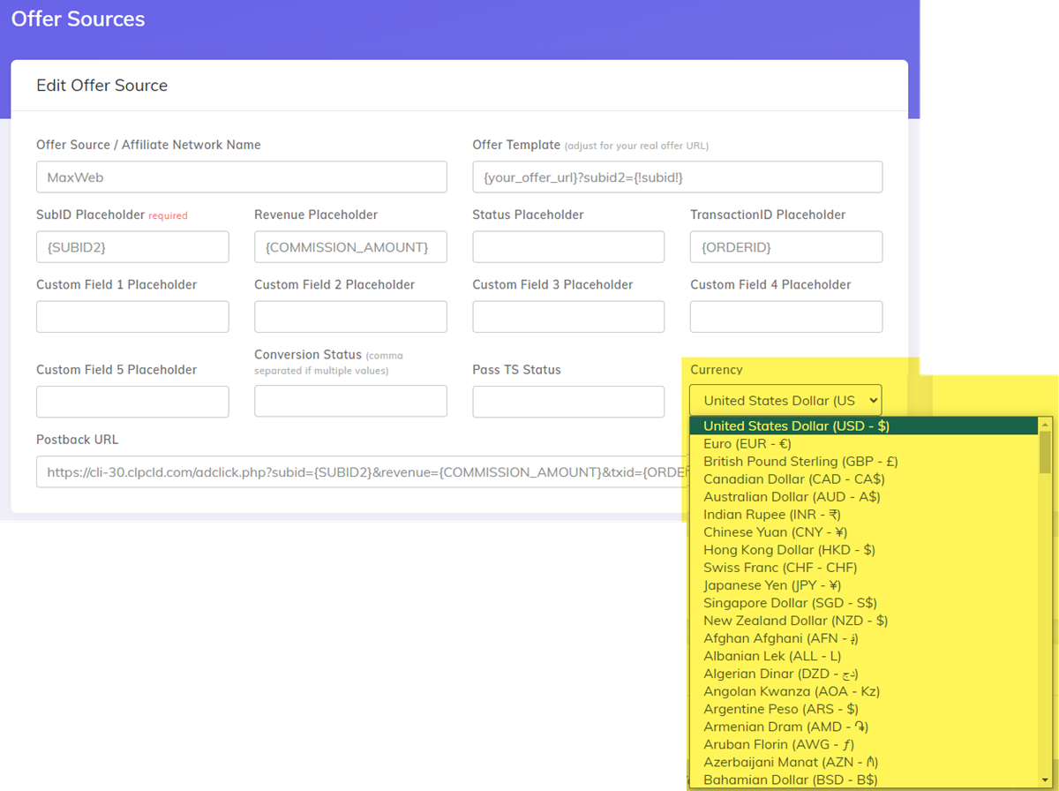
Task: Choose Japanese Yen (JPY) option
Action: pyautogui.click(x=771, y=585)
